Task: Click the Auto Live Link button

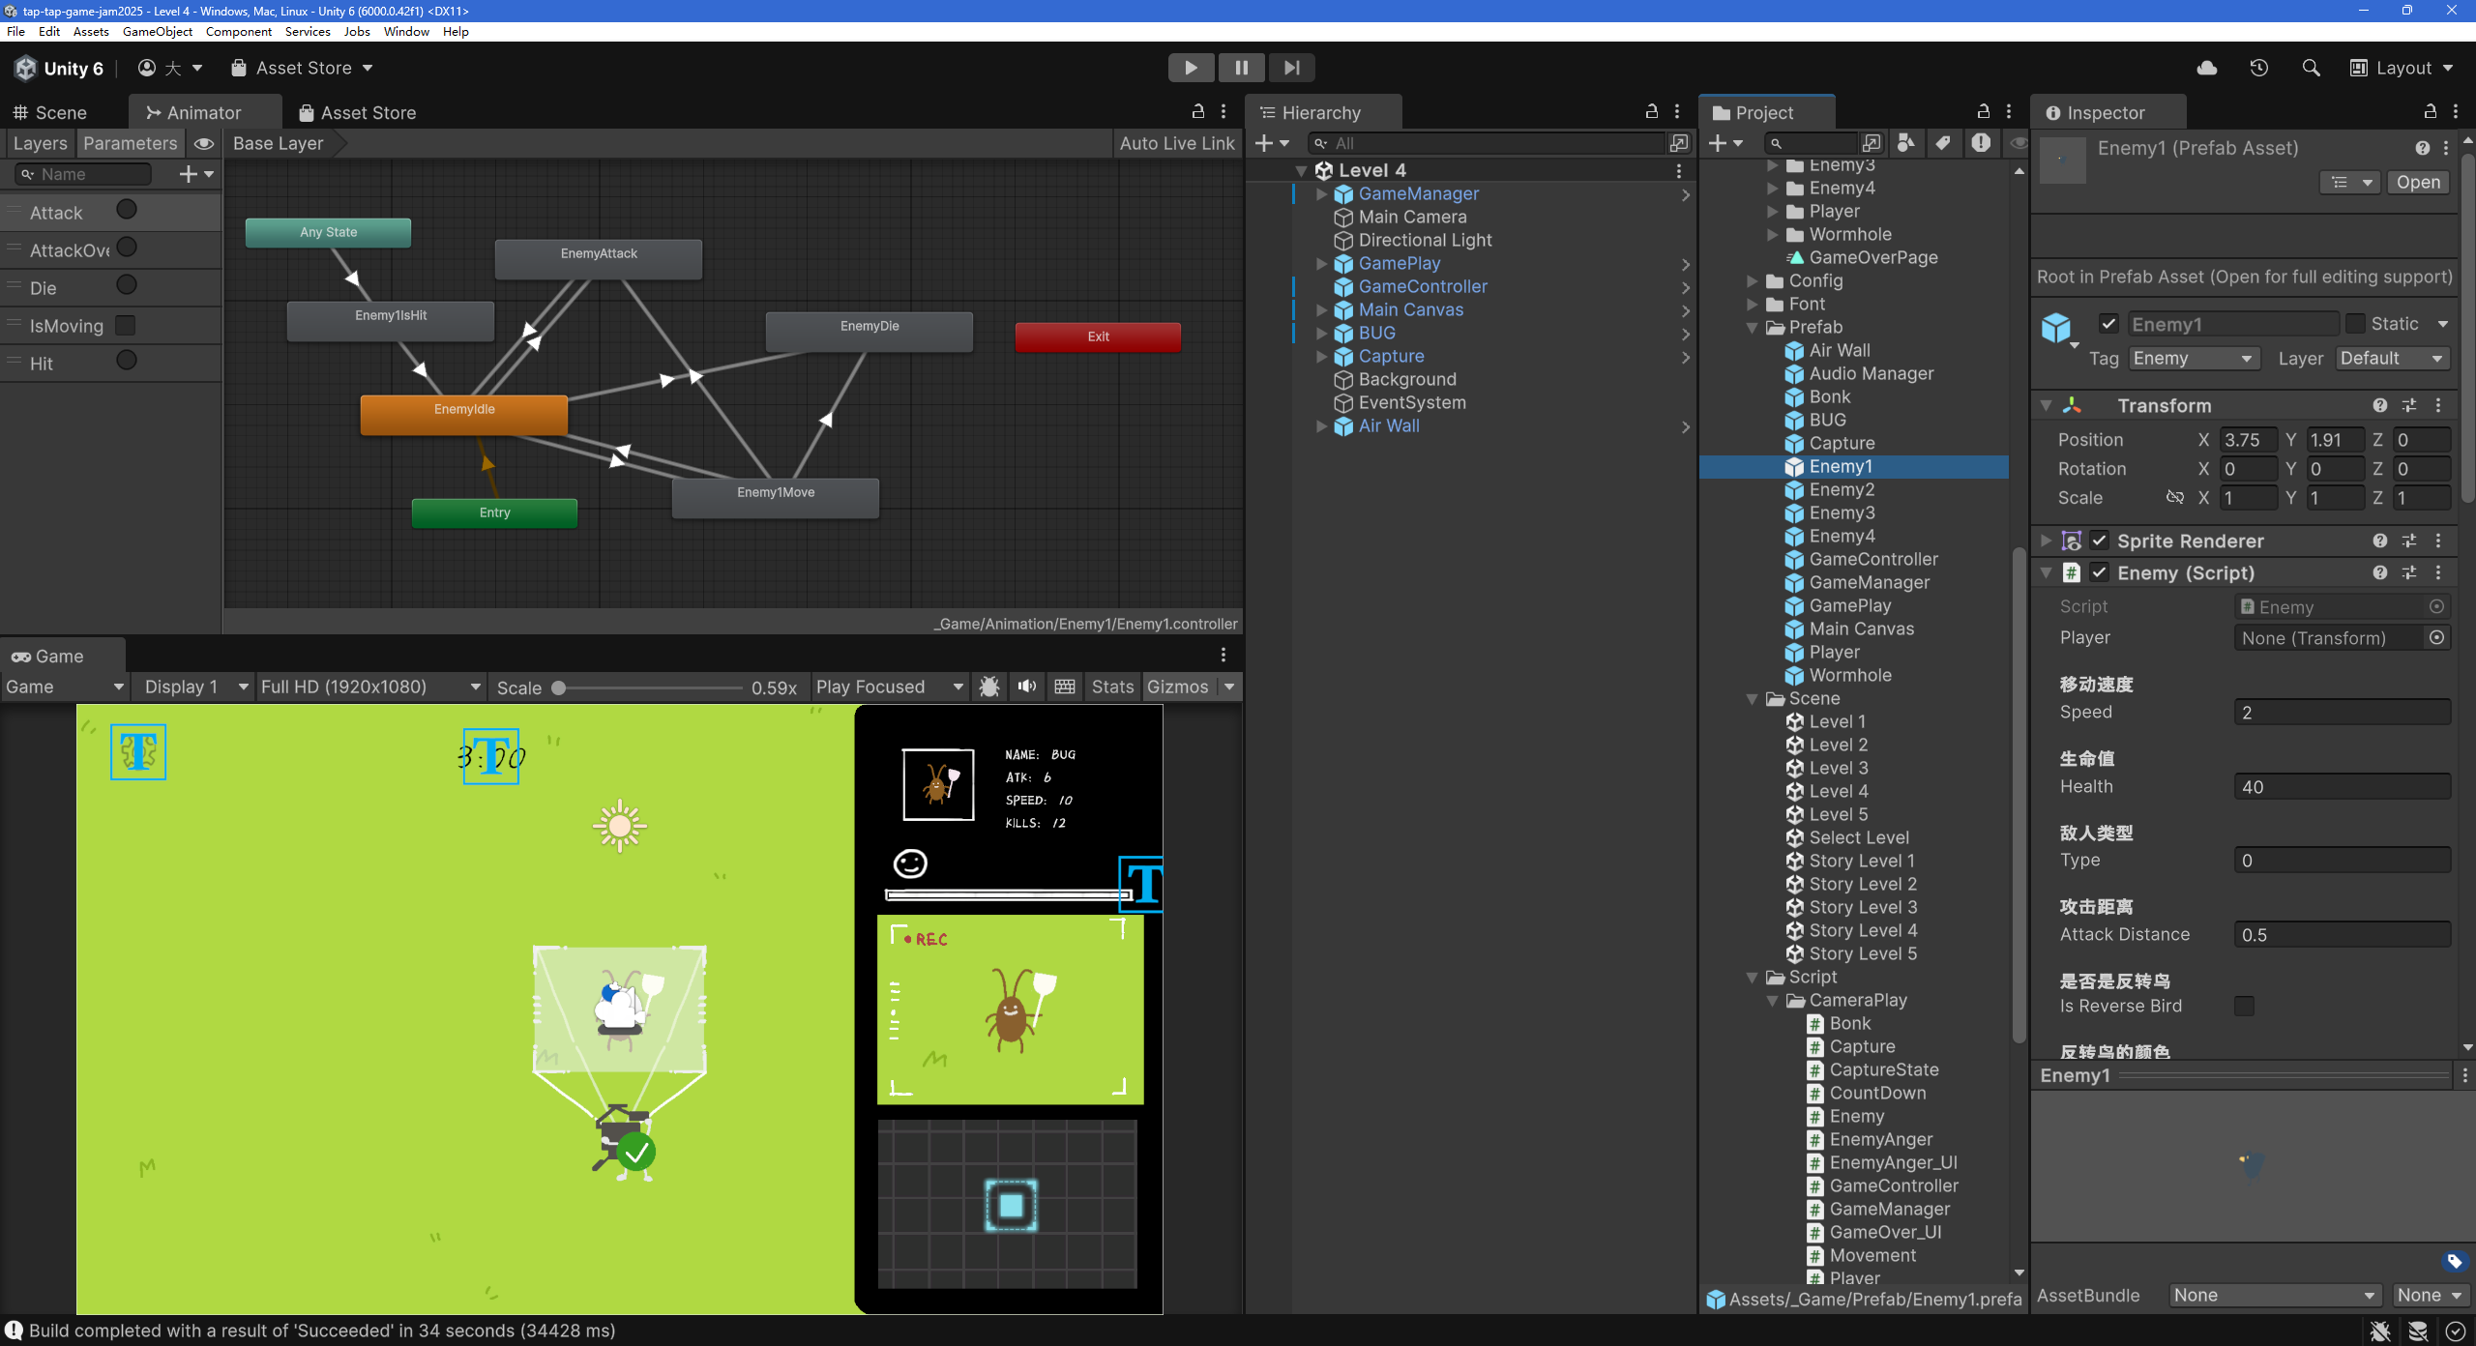Action: (x=1176, y=143)
